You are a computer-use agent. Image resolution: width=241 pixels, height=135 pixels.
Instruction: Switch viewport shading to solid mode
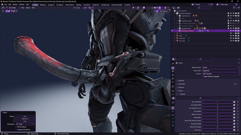tap(155, 8)
